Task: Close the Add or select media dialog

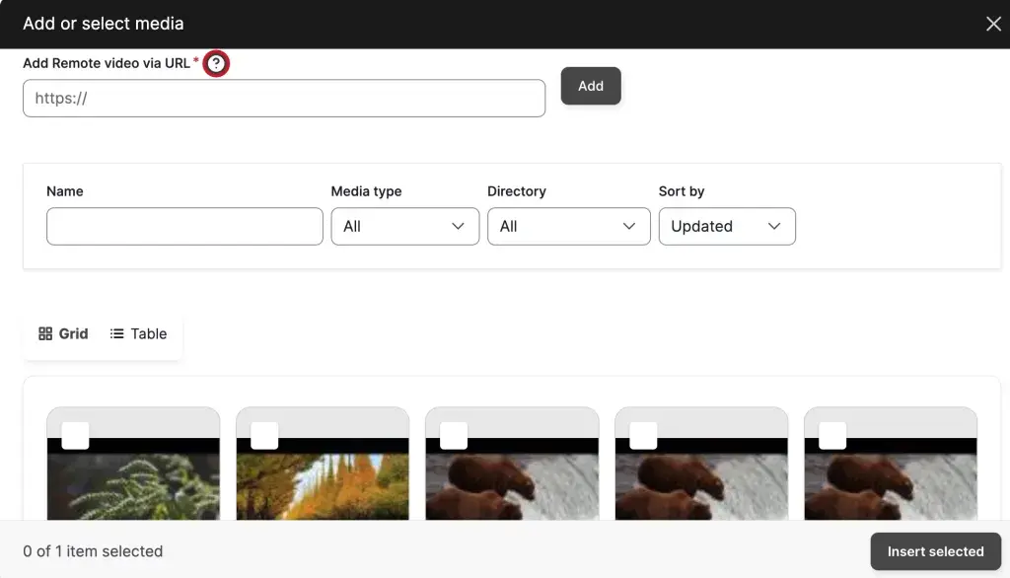Action: point(993,24)
